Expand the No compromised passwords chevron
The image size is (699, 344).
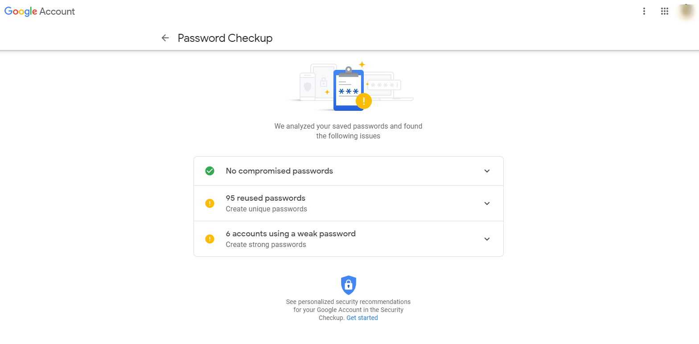click(x=487, y=171)
